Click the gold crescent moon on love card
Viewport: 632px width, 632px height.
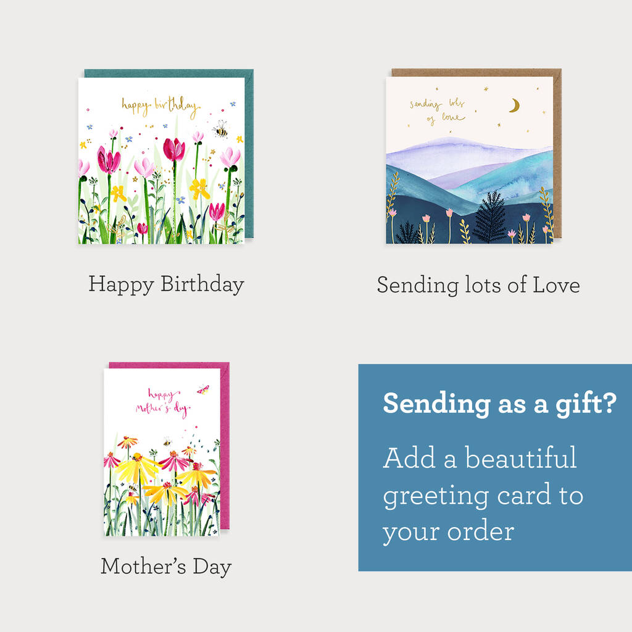pyautogui.click(x=514, y=106)
